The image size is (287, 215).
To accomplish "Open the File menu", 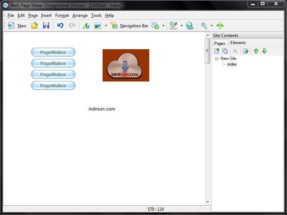I will 11,15.
